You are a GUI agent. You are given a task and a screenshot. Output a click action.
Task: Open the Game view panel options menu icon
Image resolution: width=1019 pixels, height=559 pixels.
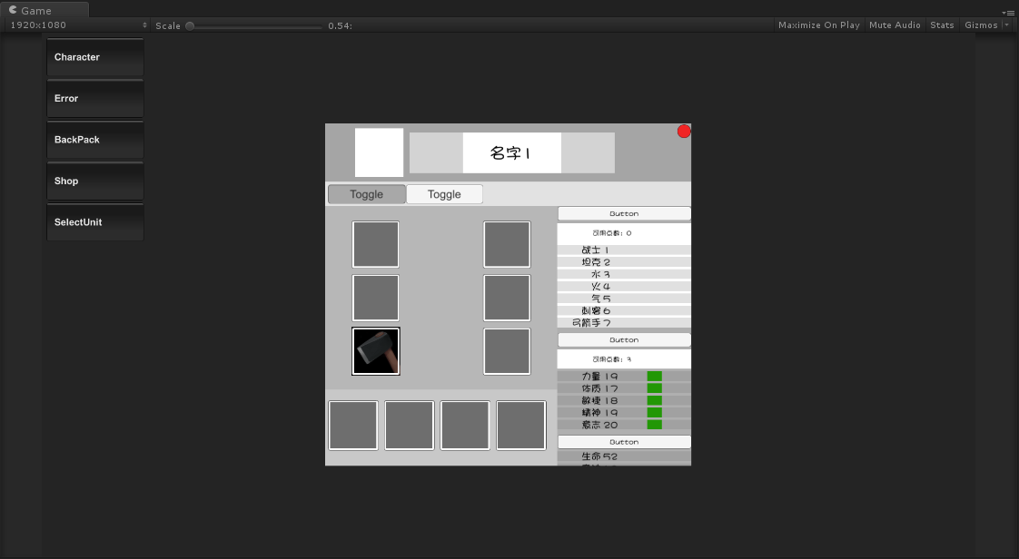pyautogui.click(x=1009, y=12)
